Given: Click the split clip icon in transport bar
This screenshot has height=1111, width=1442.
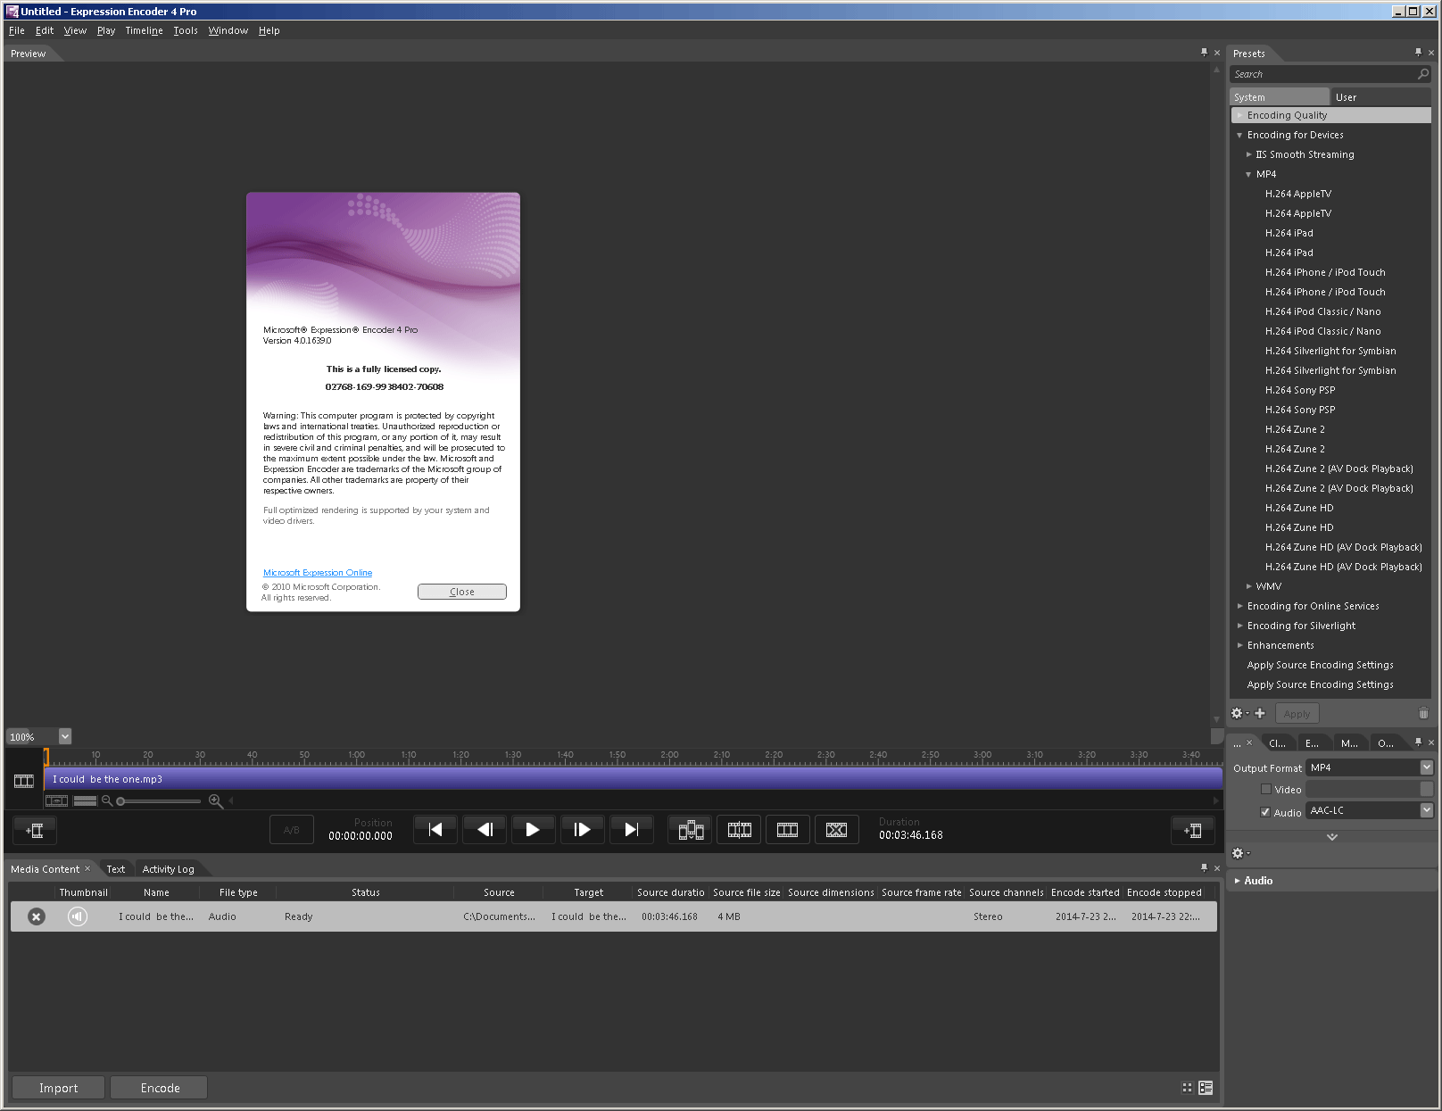Looking at the screenshot, I should click(691, 830).
